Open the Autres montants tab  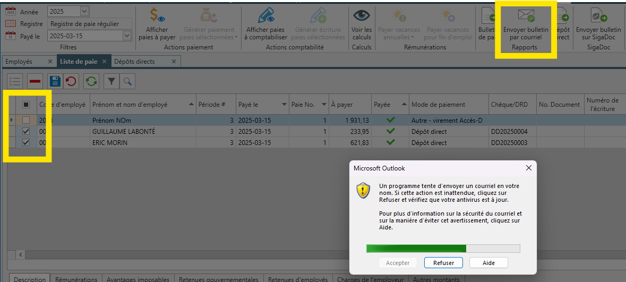coord(436,279)
